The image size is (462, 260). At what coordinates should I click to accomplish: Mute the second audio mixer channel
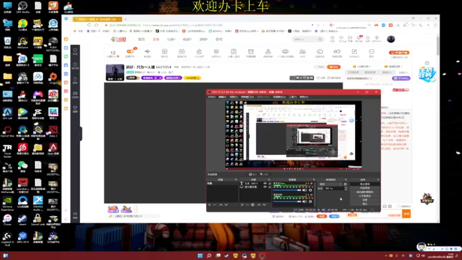(305, 202)
